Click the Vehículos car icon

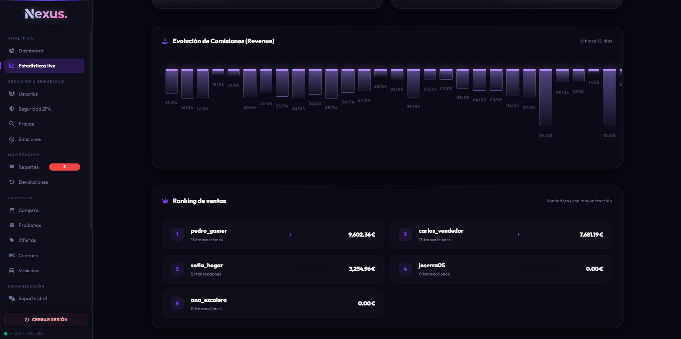[x=12, y=270]
